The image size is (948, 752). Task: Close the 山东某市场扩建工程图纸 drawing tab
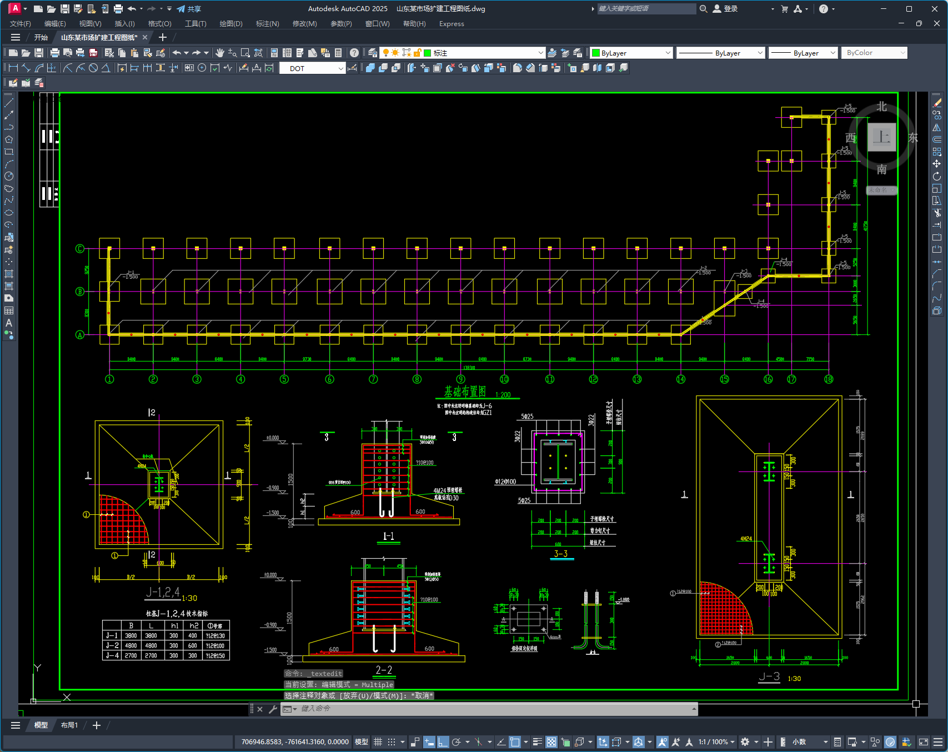tap(145, 37)
